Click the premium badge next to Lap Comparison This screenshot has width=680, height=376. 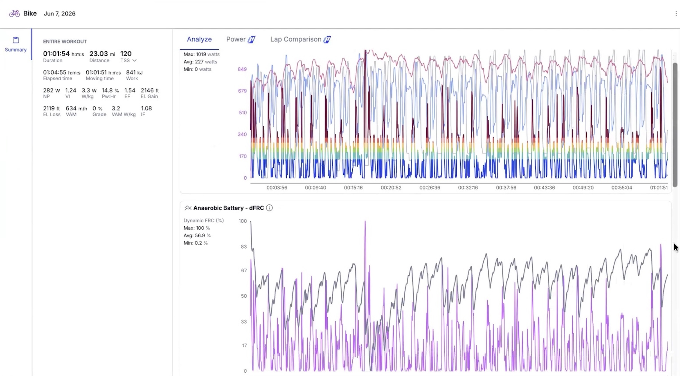point(327,39)
